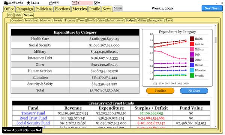Open the Immigration metrics tab
Viewport: 225px width, 135px height.
click(156, 20)
